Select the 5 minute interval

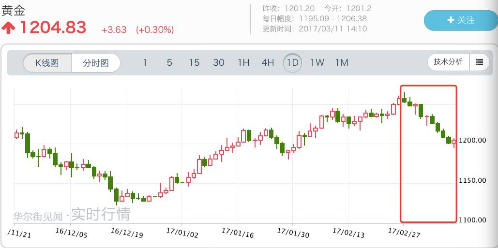(x=169, y=63)
